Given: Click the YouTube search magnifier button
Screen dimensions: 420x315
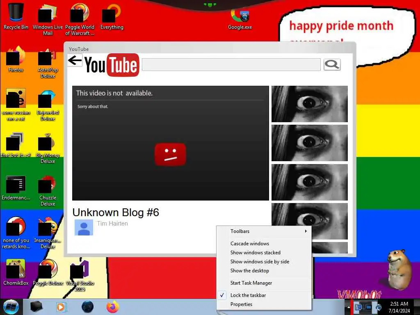Looking at the screenshot, I should click(x=332, y=64).
